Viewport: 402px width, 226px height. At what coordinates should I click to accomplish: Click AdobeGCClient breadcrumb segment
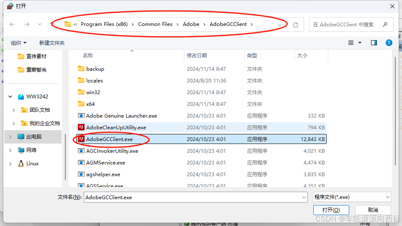pos(228,24)
